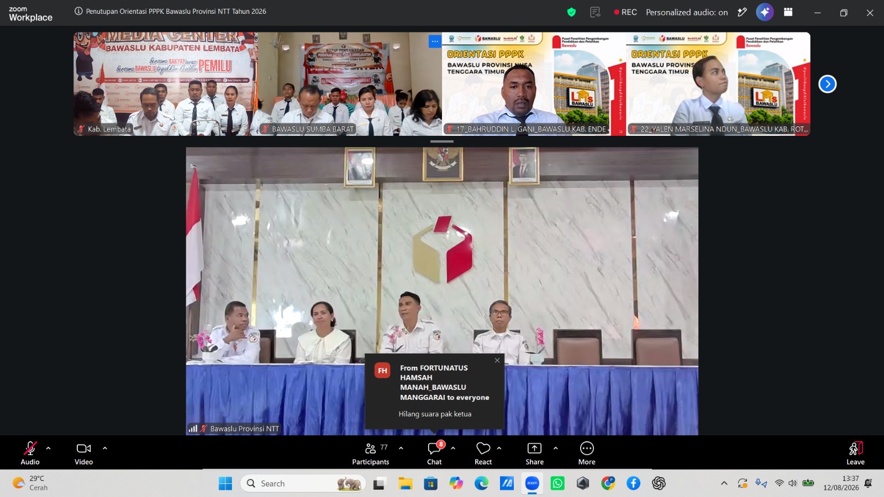Click the FH avatar in chat popup
884x497 pixels.
coord(382,371)
